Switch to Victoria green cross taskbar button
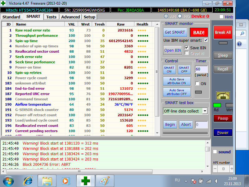The height and width of the screenshot is (187, 249). [86, 181]
